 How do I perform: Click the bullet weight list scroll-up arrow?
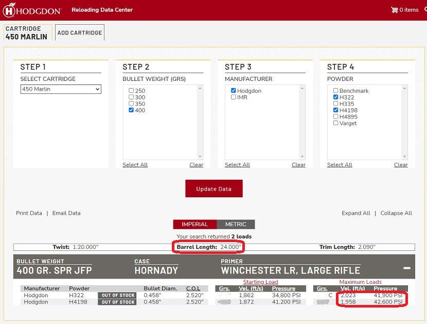click(200, 88)
